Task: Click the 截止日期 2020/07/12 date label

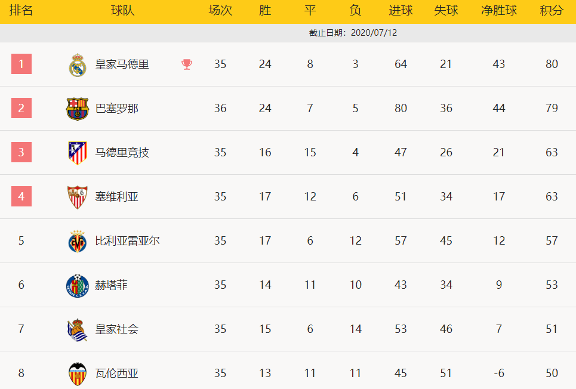Action: (353, 33)
